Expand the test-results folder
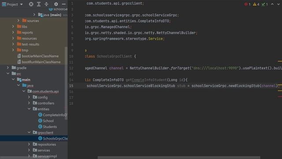Screen dimensions: 282x159 tap(13, 44)
